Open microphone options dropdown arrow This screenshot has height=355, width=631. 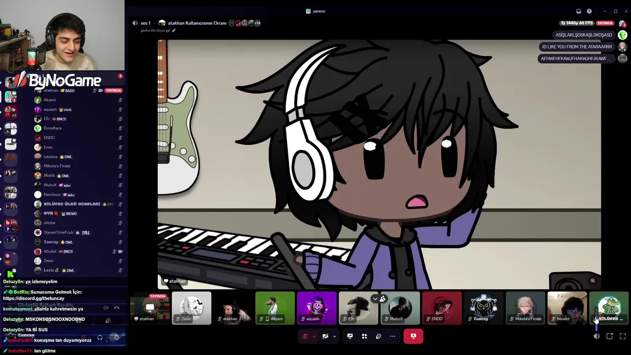click(x=314, y=336)
